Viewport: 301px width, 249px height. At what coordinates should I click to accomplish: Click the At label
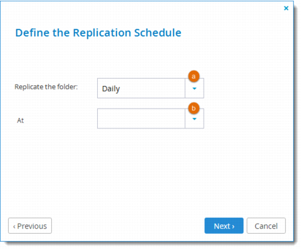21,121
